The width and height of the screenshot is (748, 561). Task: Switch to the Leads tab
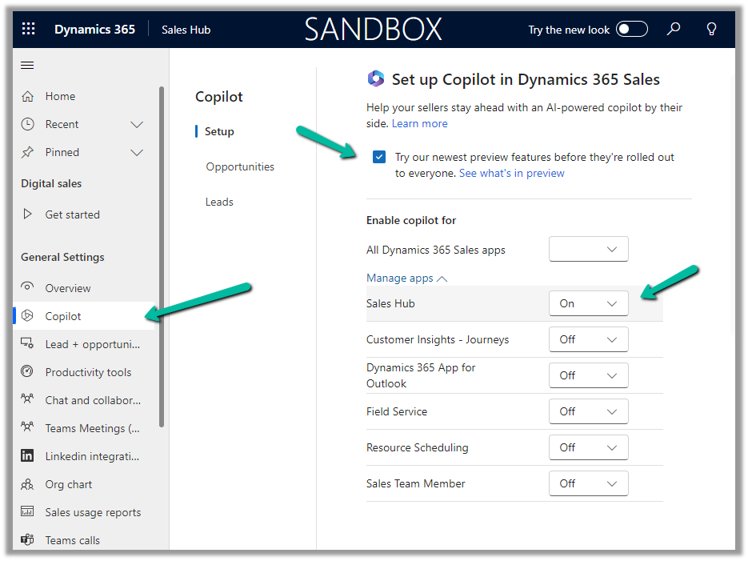(x=219, y=202)
